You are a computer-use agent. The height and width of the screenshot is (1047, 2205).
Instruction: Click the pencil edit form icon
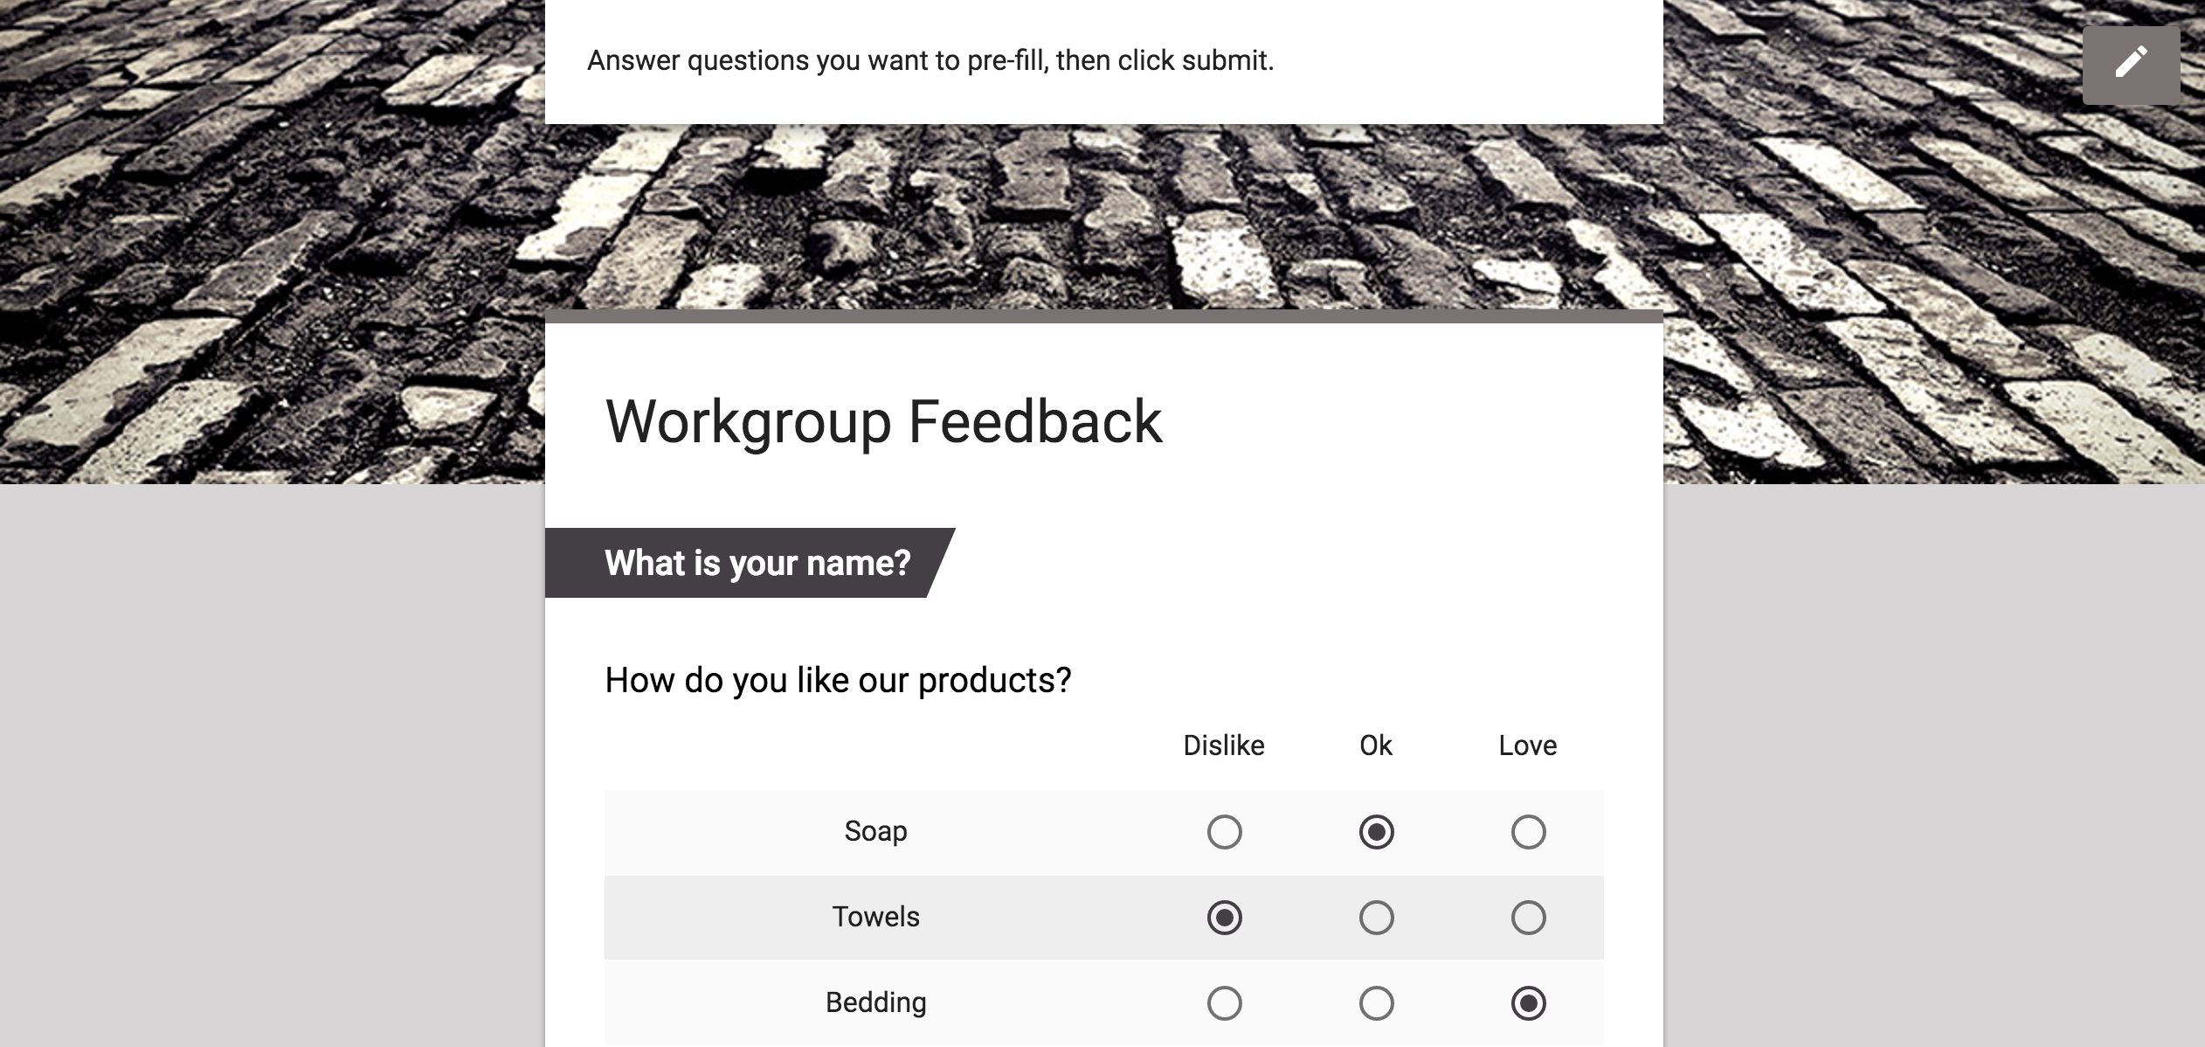tap(2131, 64)
